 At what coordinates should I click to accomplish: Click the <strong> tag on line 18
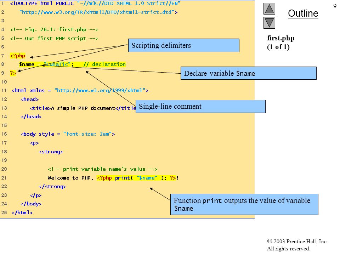pos(51,152)
